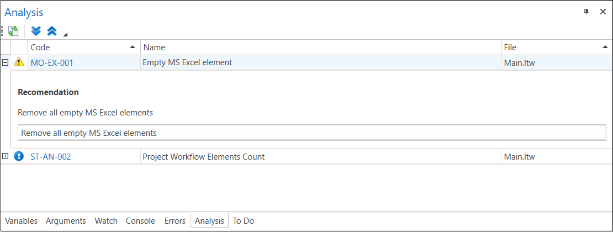Open the Errors tab
The image size is (613, 232).
click(x=175, y=220)
